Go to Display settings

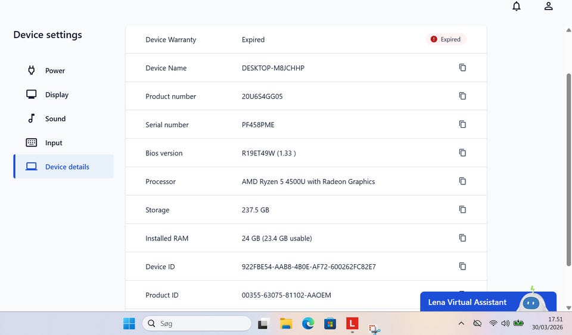57,95
